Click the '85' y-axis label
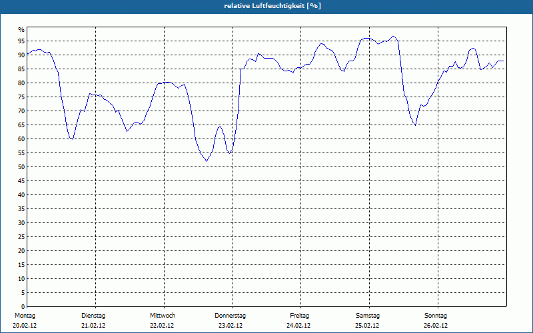Screen dimensions: 533x333 pyautogui.click(x=21, y=69)
